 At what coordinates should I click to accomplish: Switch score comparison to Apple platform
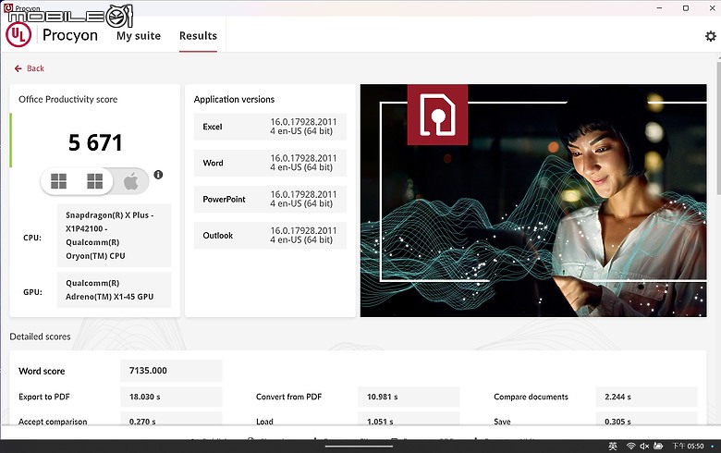point(131,181)
